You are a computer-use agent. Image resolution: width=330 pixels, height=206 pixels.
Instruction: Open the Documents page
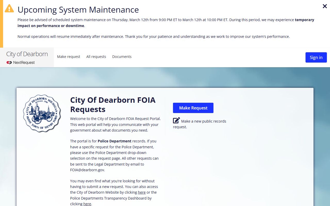point(122,57)
